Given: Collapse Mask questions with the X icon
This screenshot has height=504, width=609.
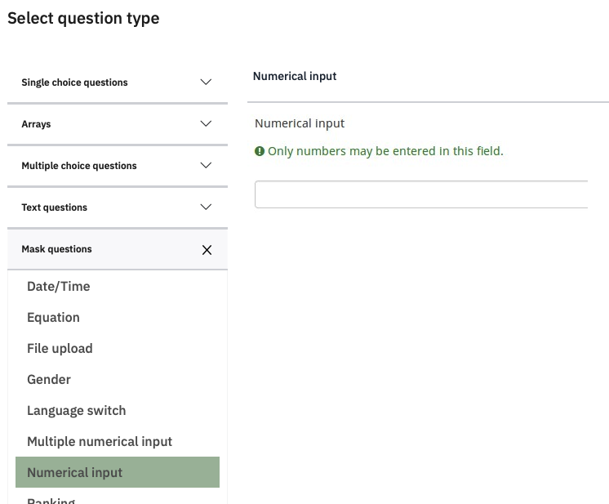Looking at the screenshot, I should pos(207,250).
